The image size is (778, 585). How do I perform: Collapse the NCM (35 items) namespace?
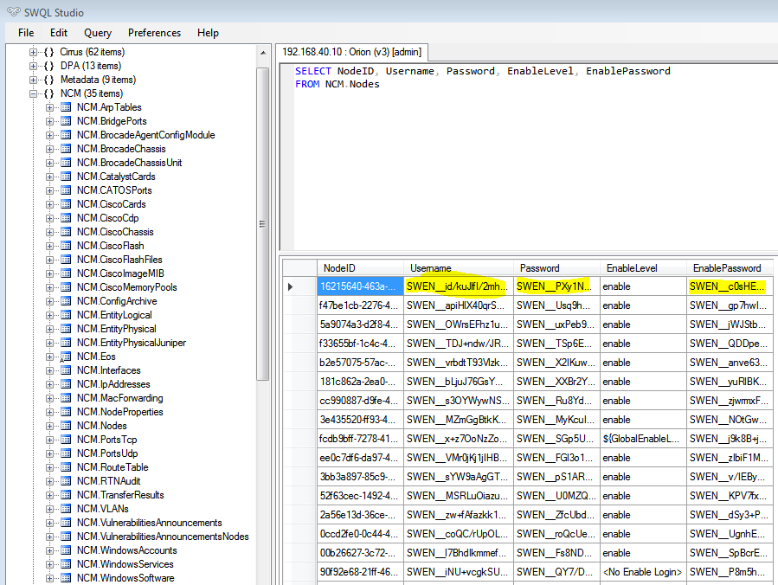tap(34, 93)
